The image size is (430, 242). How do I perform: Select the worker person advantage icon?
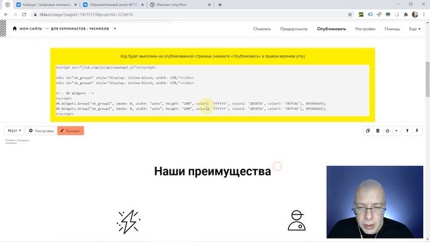pos(297,220)
